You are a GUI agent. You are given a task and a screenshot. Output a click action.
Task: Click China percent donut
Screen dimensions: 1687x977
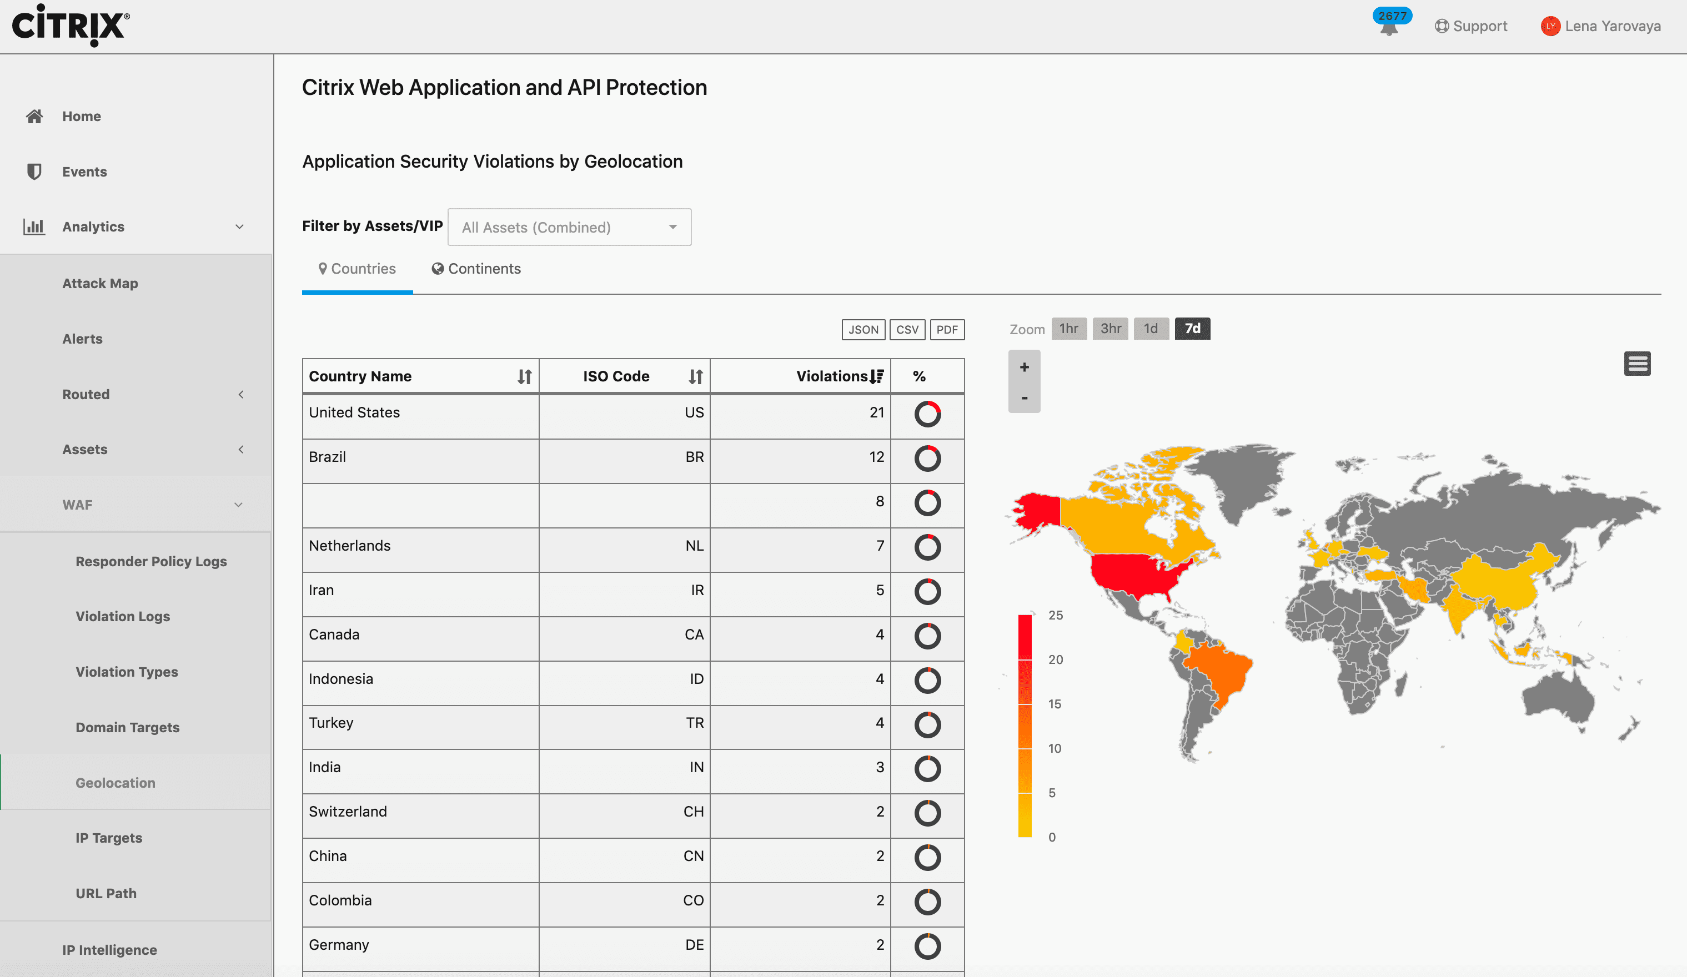point(928,858)
